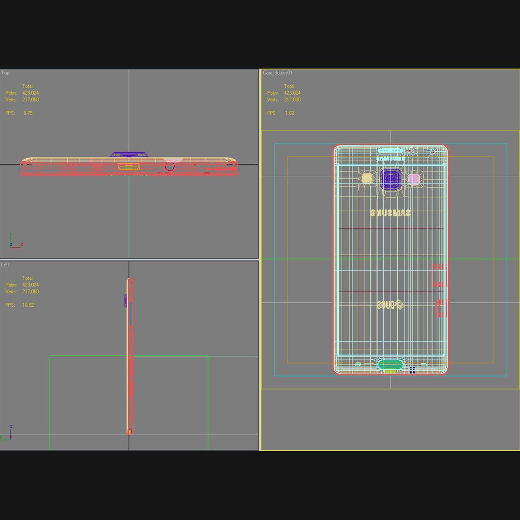Select the FPS value 8.79
The image size is (520, 520).
(28, 113)
